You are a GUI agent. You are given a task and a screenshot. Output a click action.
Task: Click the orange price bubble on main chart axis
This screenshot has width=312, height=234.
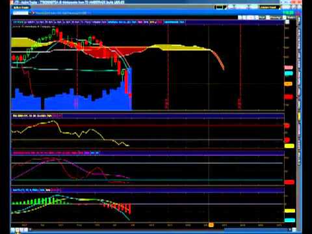289,84
